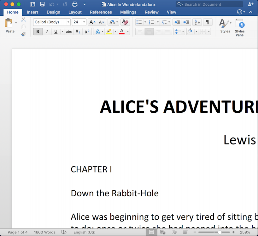Click the red font color swatch
Image resolution: width=258 pixels, height=236 pixels.
tap(122, 31)
